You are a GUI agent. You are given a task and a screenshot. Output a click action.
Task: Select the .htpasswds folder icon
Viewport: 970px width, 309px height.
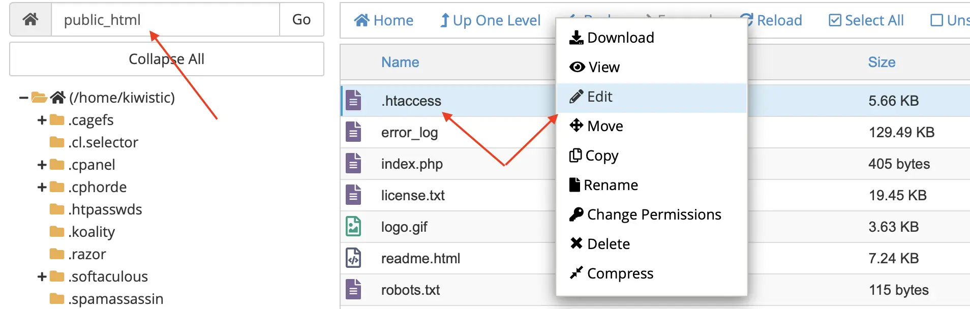[57, 209]
